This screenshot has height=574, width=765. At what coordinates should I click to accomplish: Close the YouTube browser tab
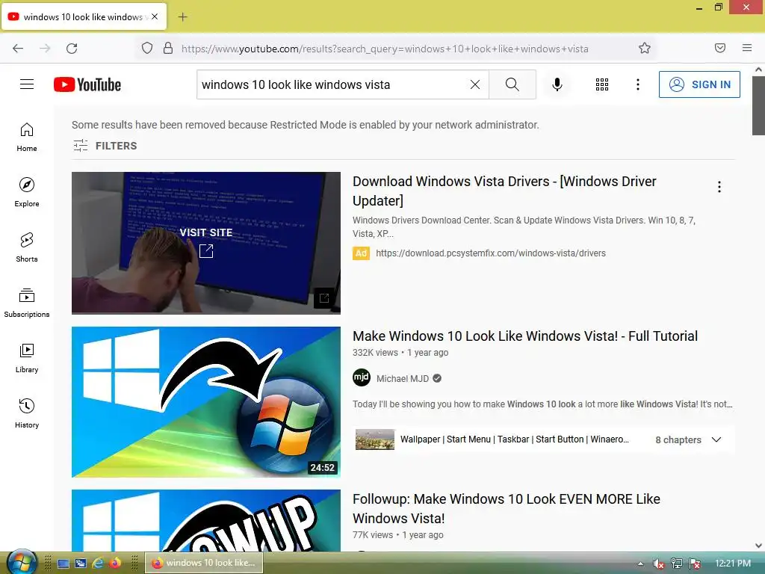[x=155, y=16]
